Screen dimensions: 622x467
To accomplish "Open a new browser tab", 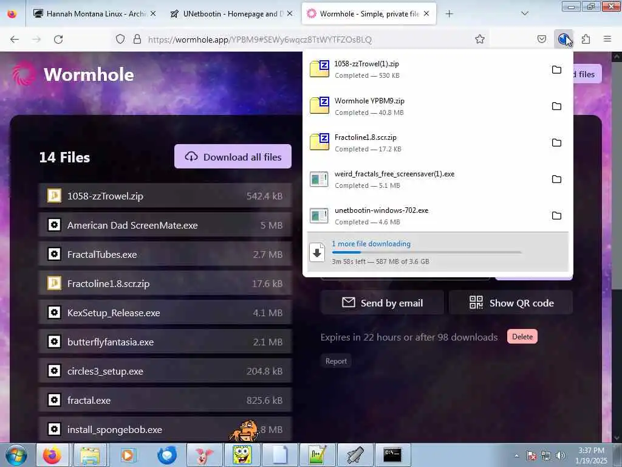I will 449,14.
